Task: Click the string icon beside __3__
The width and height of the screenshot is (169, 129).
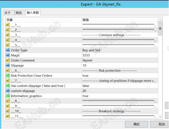Action: tap(8, 35)
